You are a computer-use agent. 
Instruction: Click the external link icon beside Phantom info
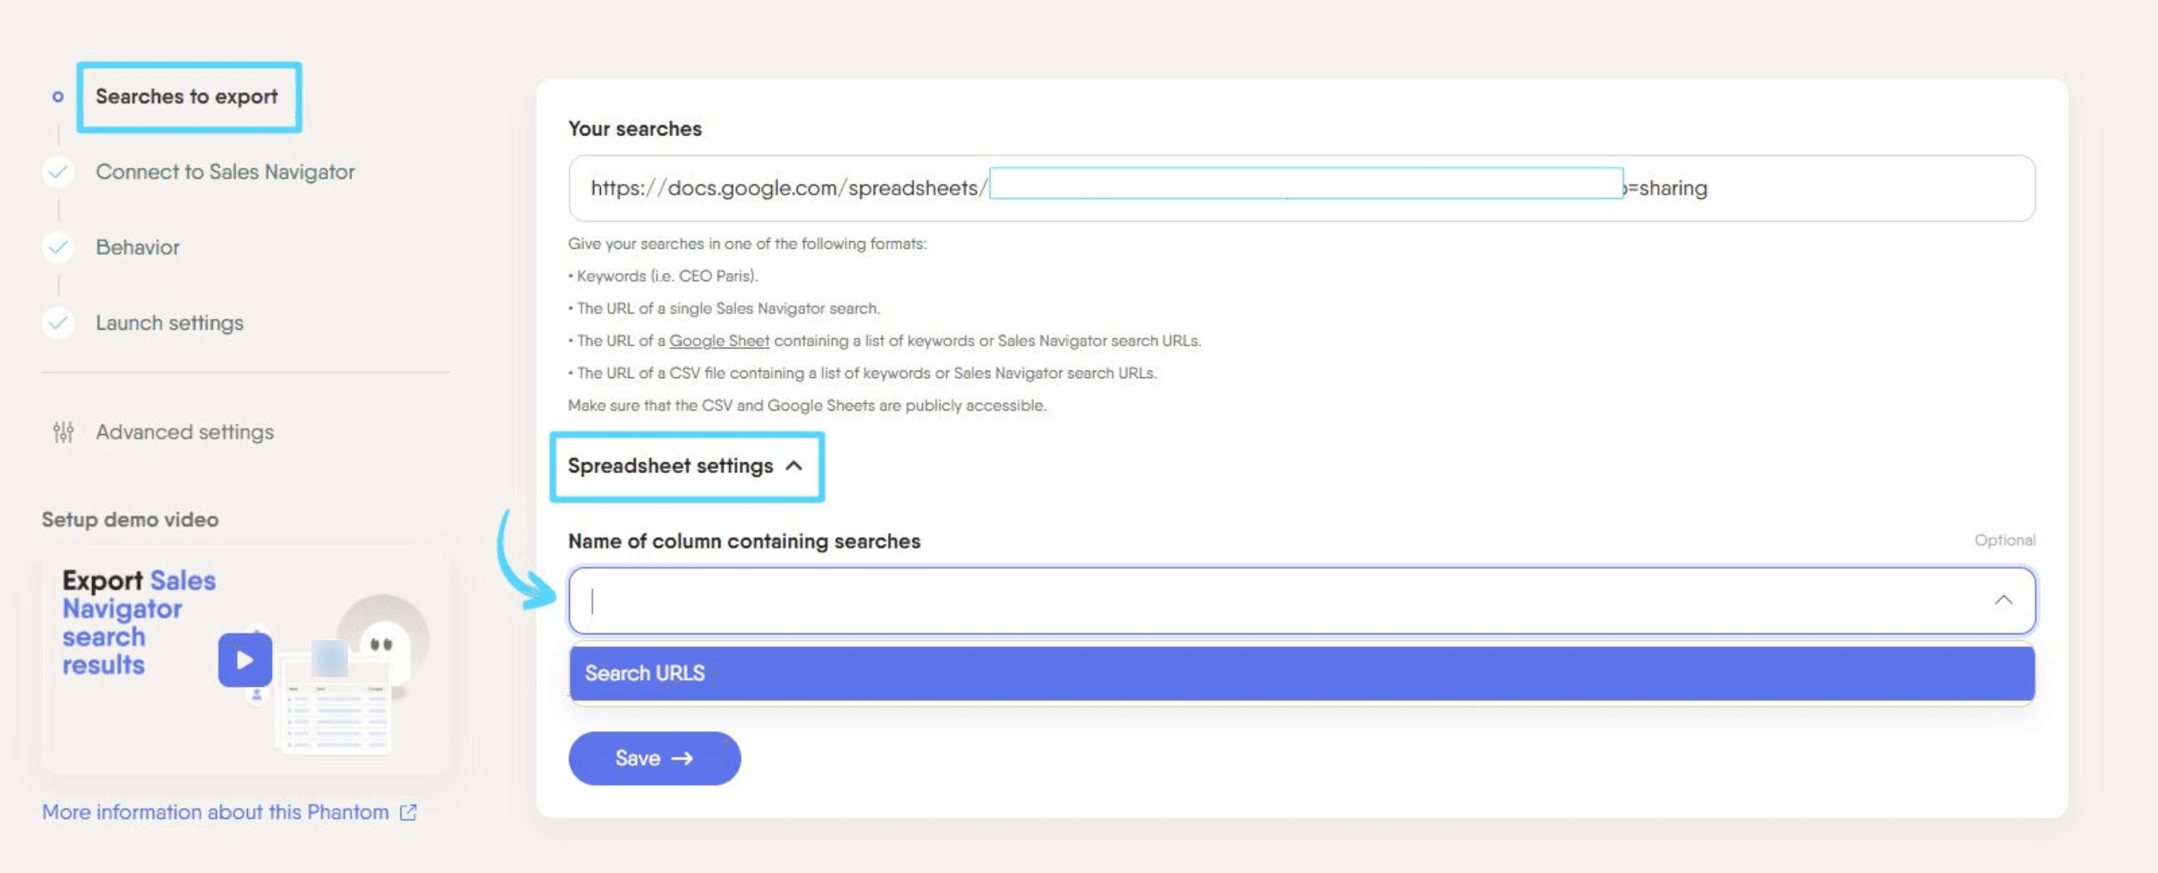[408, 812]
